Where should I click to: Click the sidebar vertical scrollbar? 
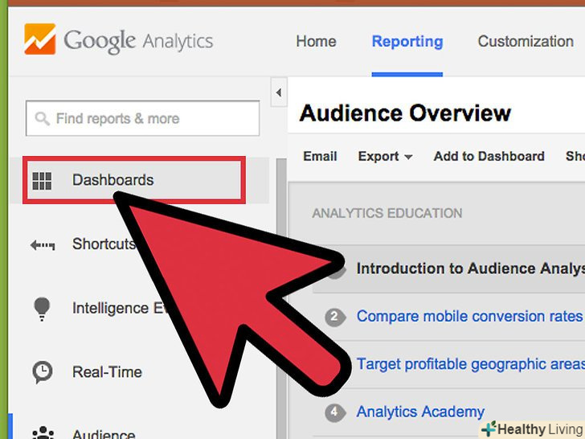(x=282, y=298)
